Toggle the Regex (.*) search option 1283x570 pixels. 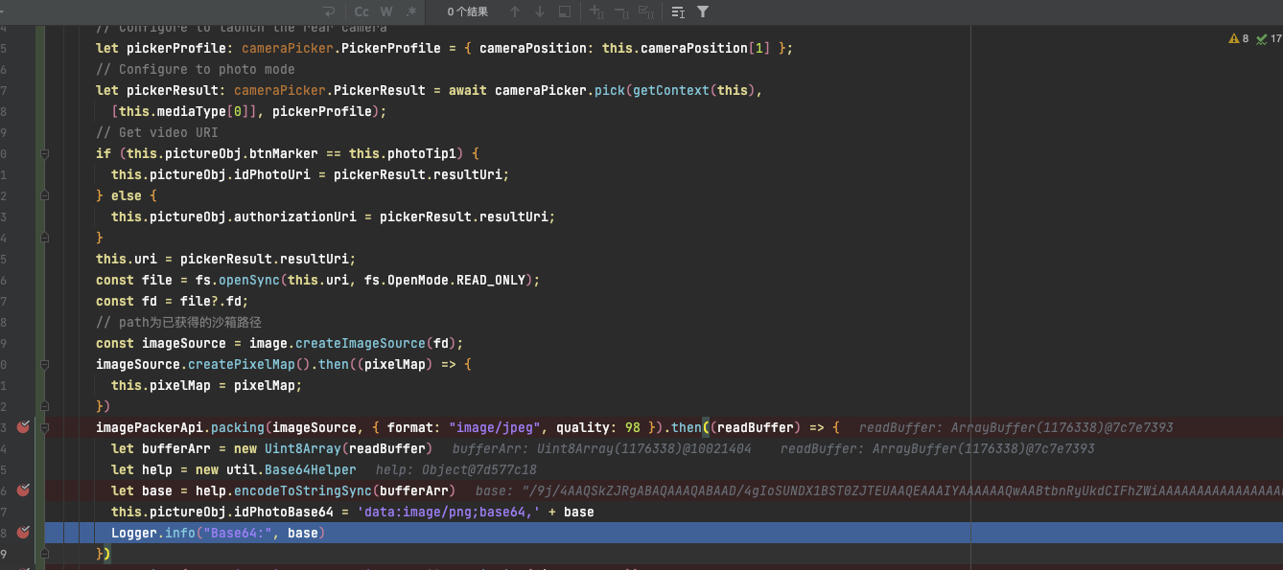[x=411, y=11]
